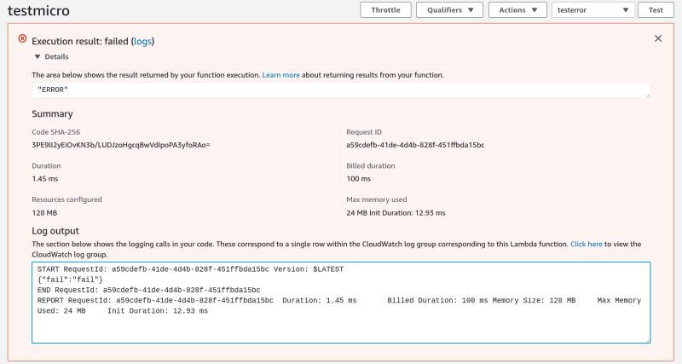This screenshot has width=682, height=364.
Task: Open the logs link in execution result
Action: (x=142, y=41)
